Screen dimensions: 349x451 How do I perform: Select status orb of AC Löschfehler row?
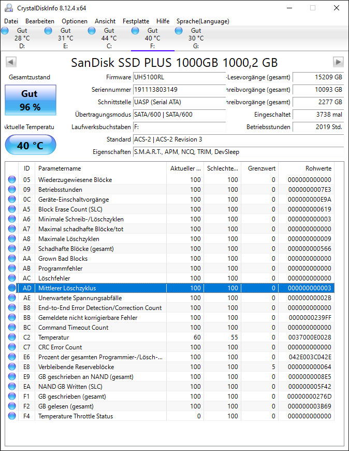pyautogui.click(x=12, y=278)
